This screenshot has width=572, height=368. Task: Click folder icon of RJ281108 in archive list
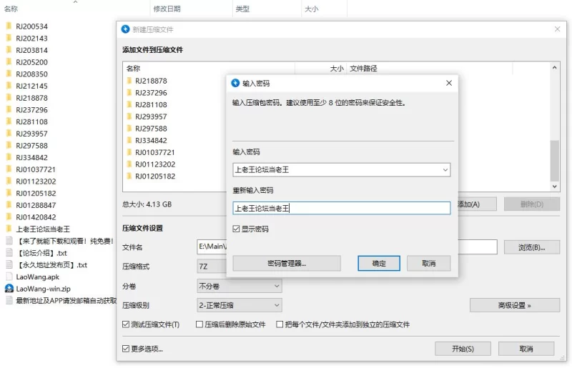(x=129, y=104)
